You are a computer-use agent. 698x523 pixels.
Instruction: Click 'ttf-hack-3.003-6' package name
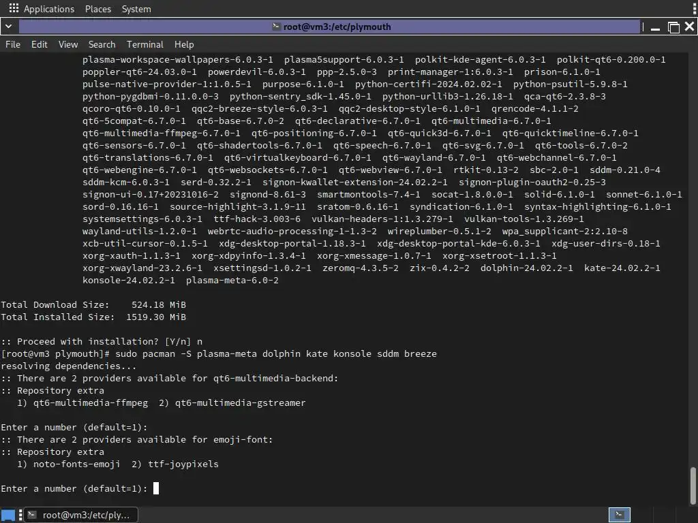click(x=257, y=219)
